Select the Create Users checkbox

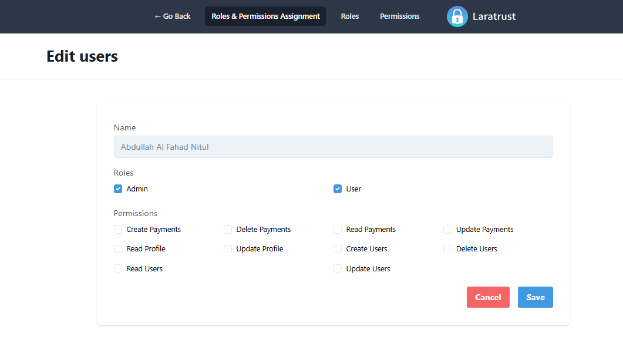coord(337,249)
